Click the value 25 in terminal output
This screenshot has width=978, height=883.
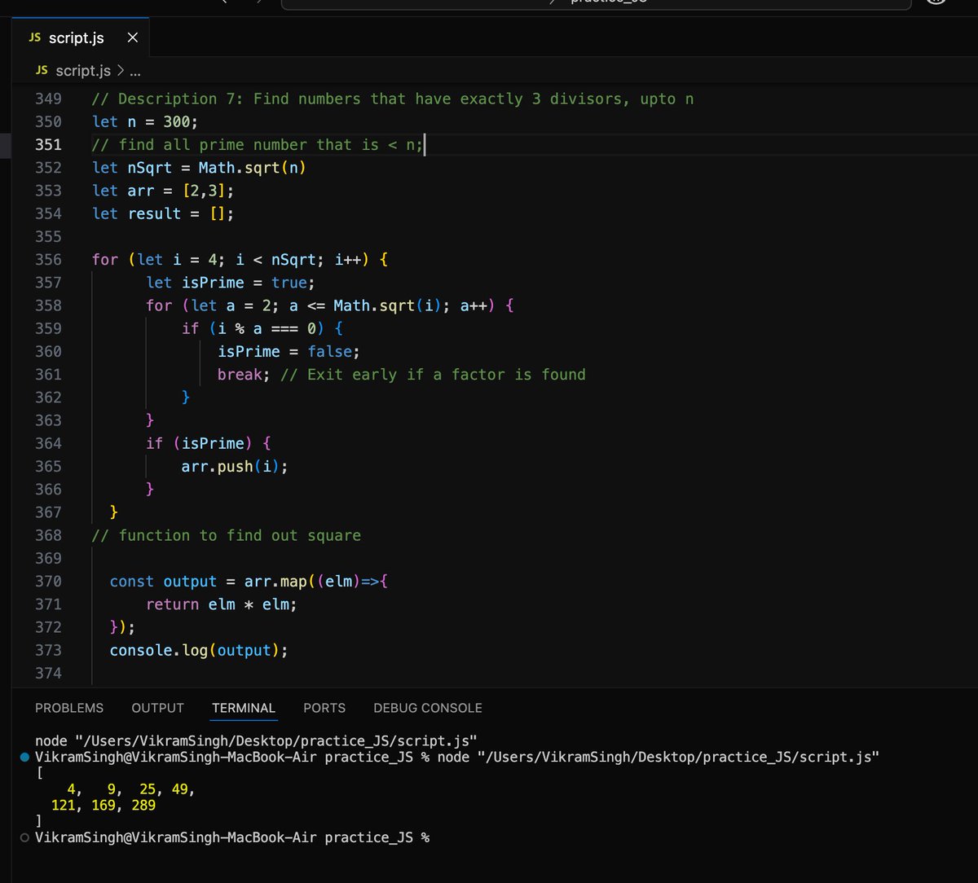click(148, 789)
